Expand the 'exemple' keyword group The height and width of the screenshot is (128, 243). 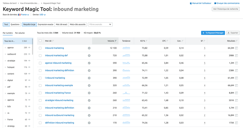point(5,93)
